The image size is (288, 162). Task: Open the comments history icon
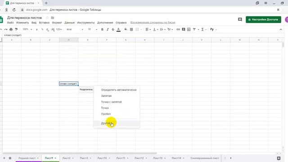[240, 19]
